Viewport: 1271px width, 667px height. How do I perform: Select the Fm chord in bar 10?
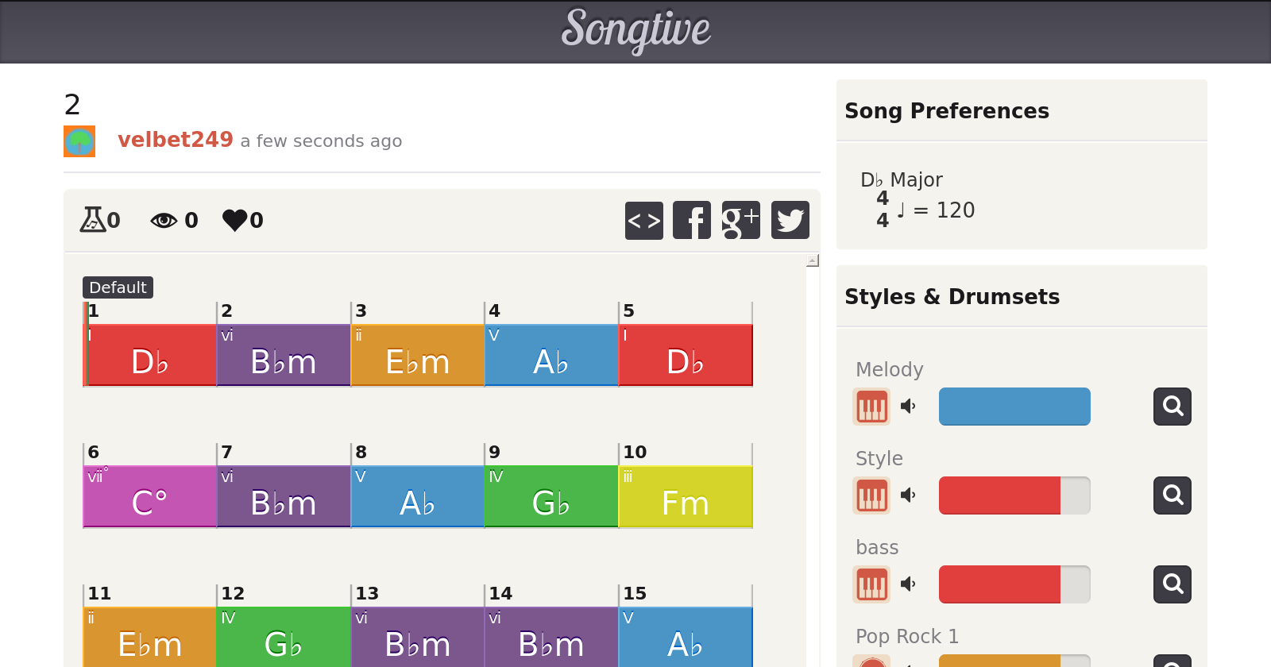click(x=685, y=496)
